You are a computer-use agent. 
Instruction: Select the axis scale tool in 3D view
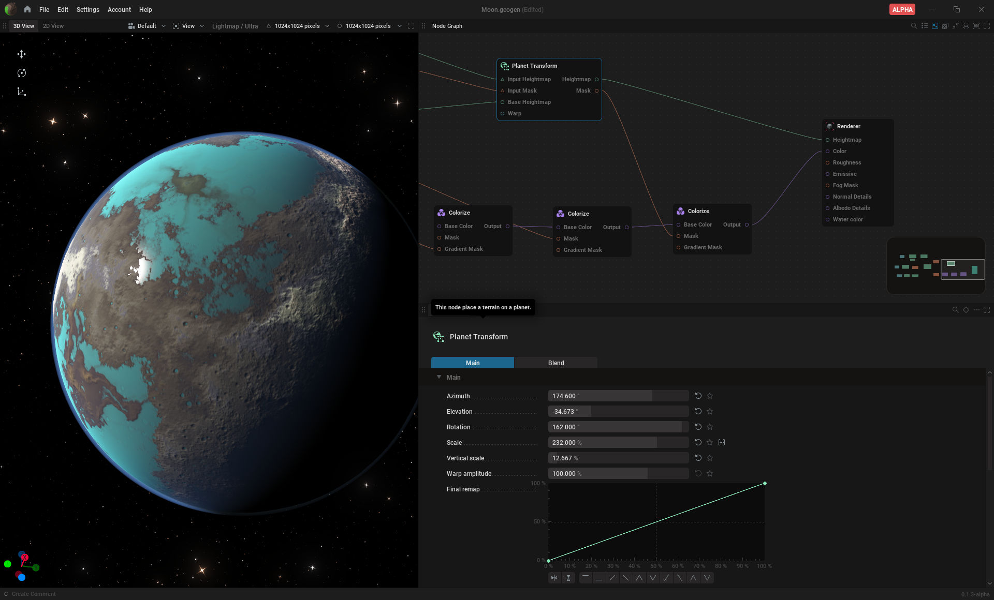21,92
